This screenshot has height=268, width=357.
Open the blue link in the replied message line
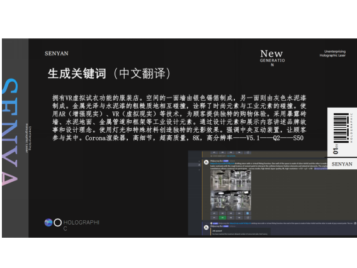click(240, 223)
